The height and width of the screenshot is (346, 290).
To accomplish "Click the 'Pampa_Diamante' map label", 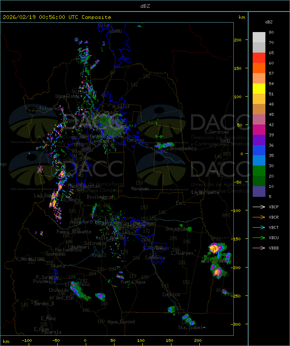I will click(74, 232).
